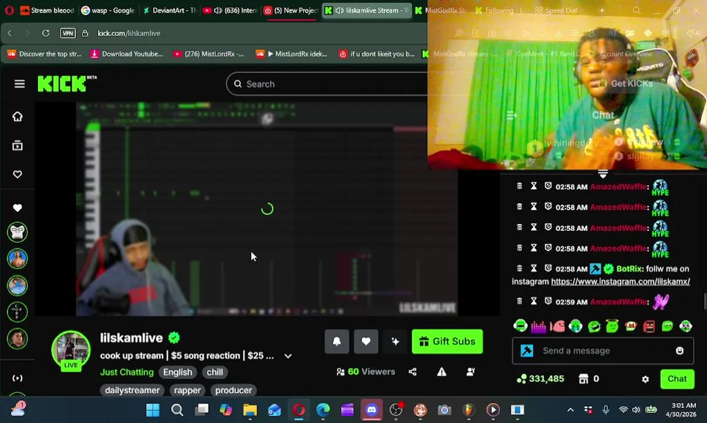Open (276) MistLordRx bookmark
The width and height of the screenshot is (707, 423).
pyautogui.click(x=208, y=54)
